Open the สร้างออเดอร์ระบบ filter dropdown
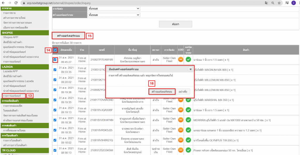The height and width of the screenshot is (155, 300). tap(114, 15)
